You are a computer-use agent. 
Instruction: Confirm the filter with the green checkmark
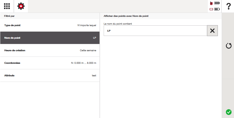click(228, 112)
